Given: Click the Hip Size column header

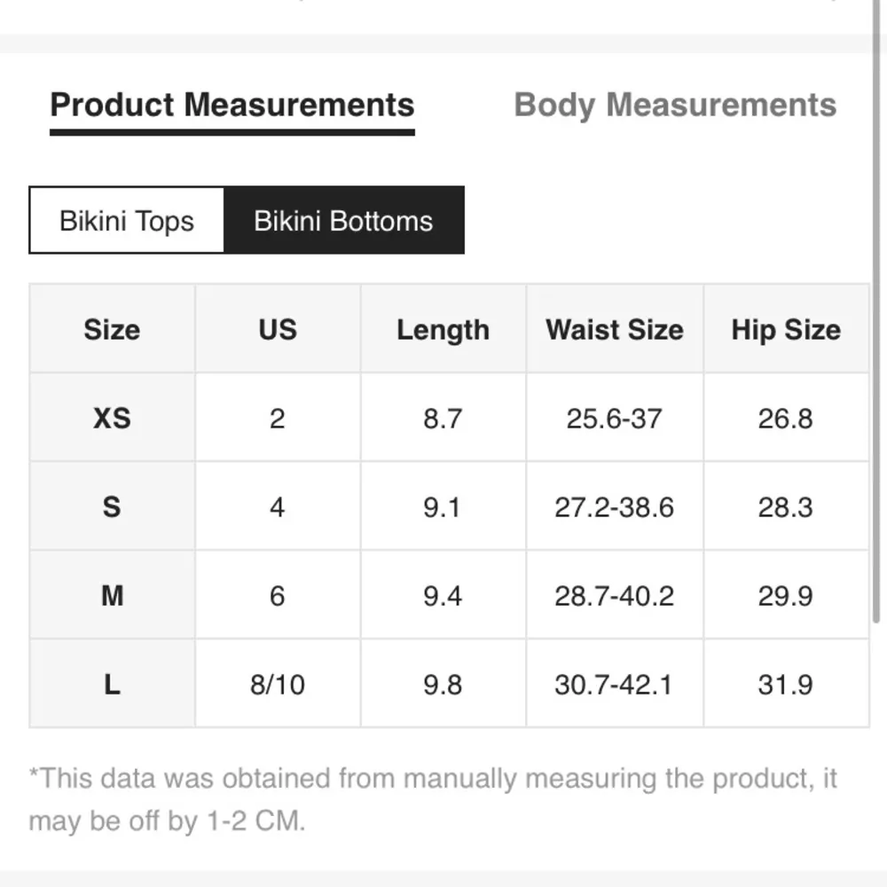Looking at the screenshot, I should click(x=786, y=330).
